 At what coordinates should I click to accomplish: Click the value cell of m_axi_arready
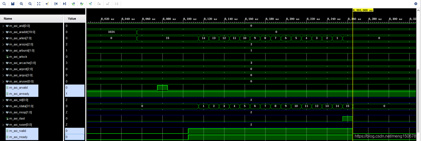tap(75, 94)
